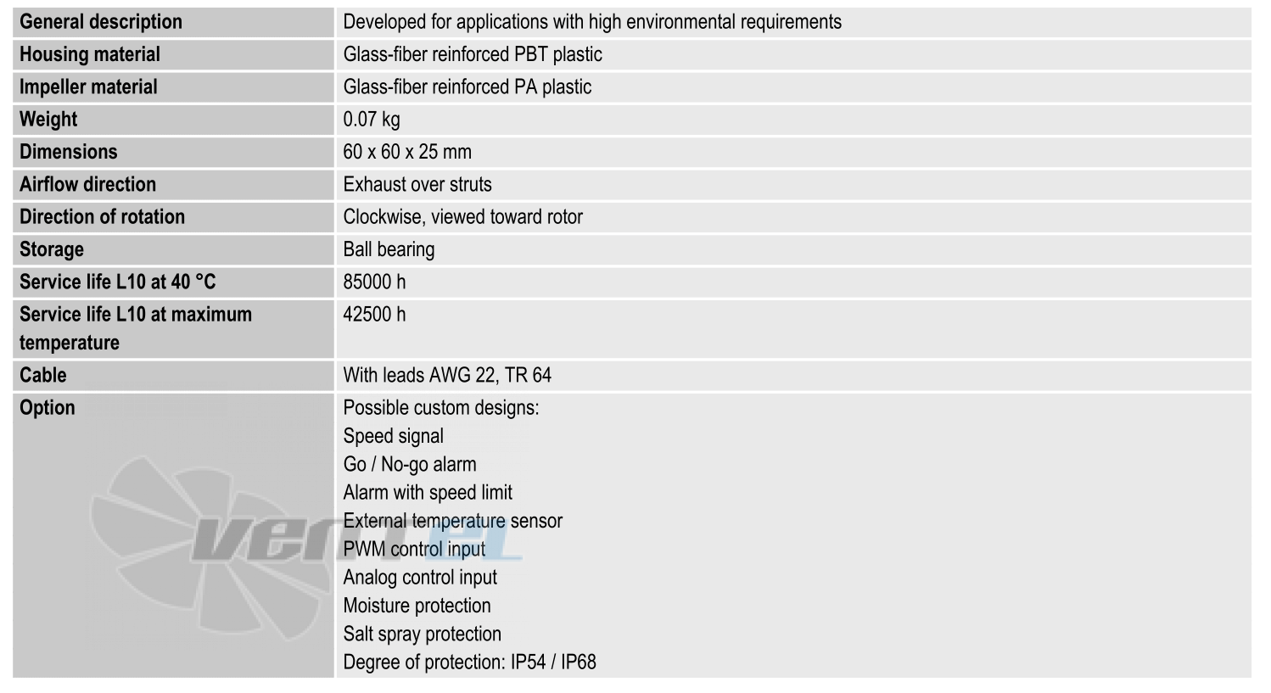Click the 60 x 60 x 25 mm dimensions value
Screen dimensions: 1271x693
pyautogui.click(x=407, y=152)
